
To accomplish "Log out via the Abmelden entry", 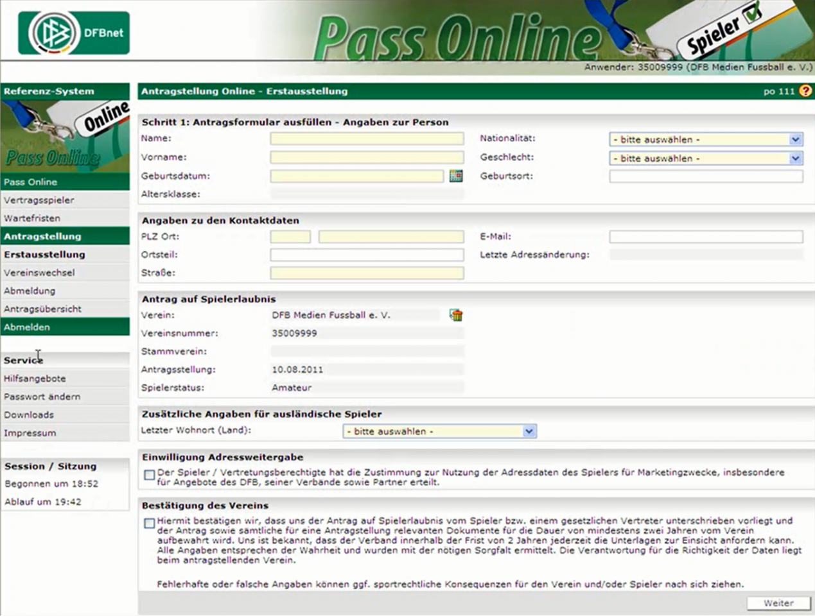I will pyautogui.click(x=65, y=327).
